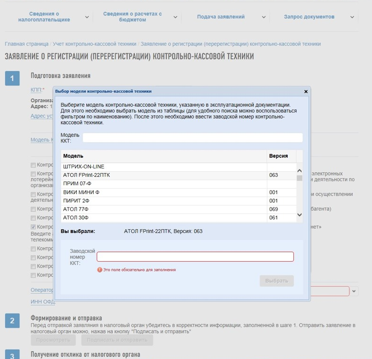Open the Сведения о расчетах с бюджетом menu
372x359 pixels.
(x=132, y=17)
